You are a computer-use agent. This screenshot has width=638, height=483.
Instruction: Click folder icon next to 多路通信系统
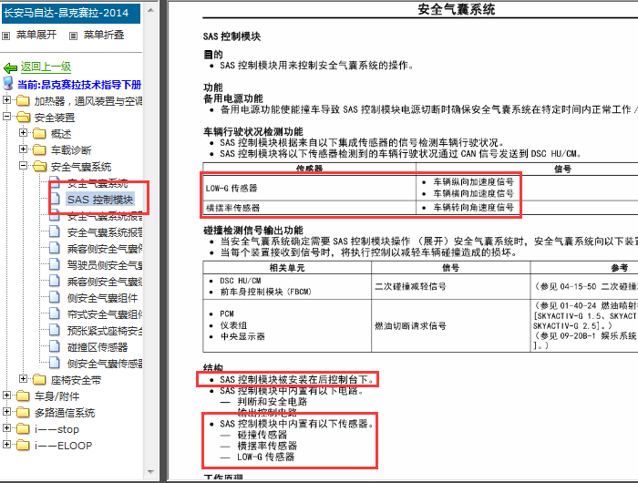[x=23, y=412]
